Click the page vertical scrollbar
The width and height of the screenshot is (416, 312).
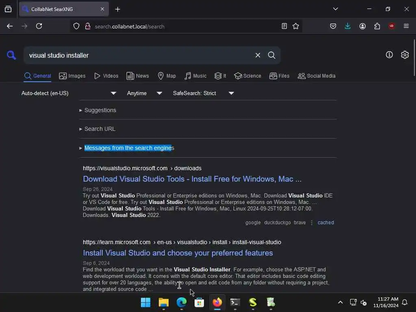point(414,57)
